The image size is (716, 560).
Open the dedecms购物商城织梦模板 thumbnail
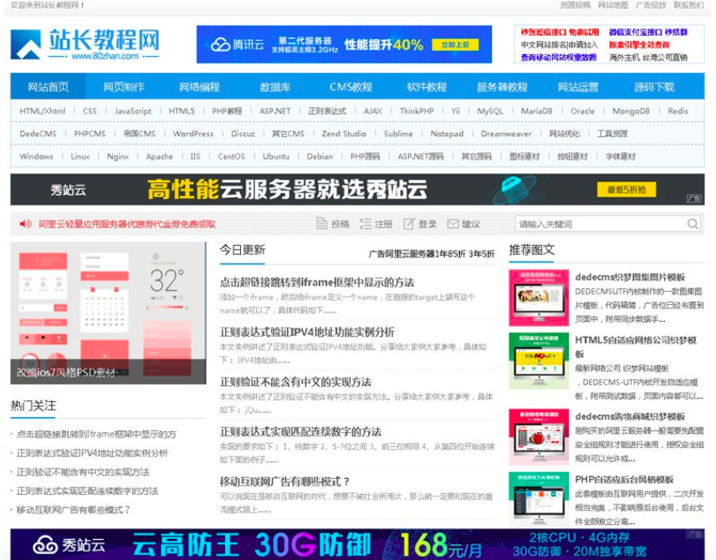(539, 437)
